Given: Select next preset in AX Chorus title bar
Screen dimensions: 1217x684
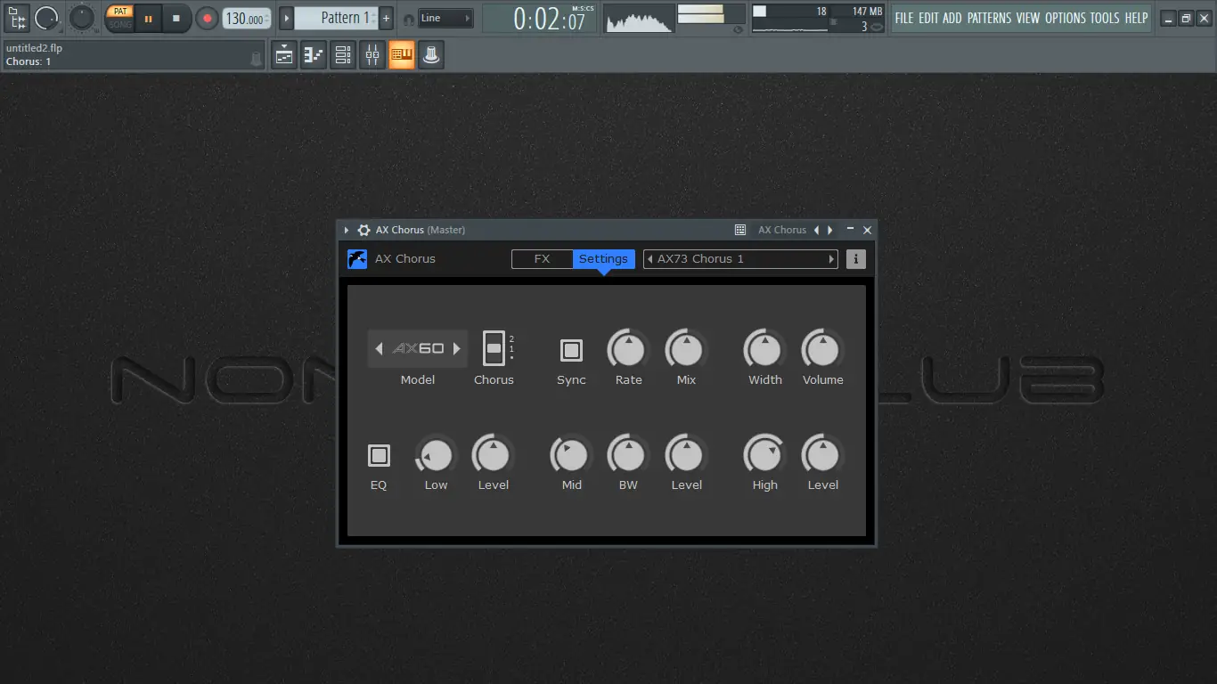Looking at the screenshot, I should click(830, 230).
